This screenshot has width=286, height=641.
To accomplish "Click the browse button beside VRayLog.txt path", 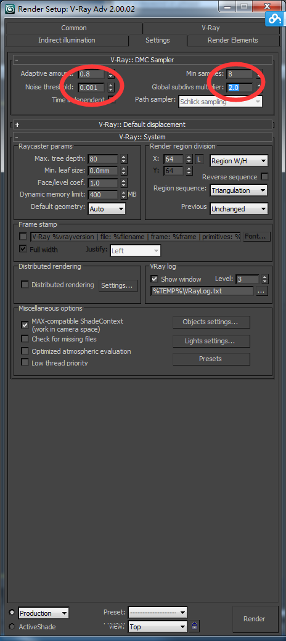I will 262,291.
